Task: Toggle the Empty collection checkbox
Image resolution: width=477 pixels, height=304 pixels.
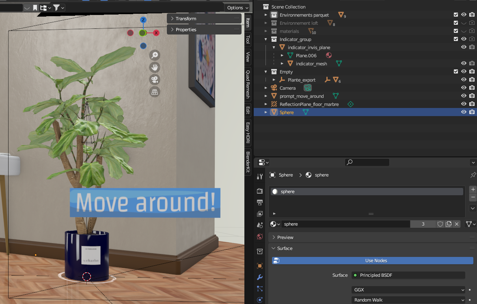Action: pyautogui.click(x=456, y=71)
